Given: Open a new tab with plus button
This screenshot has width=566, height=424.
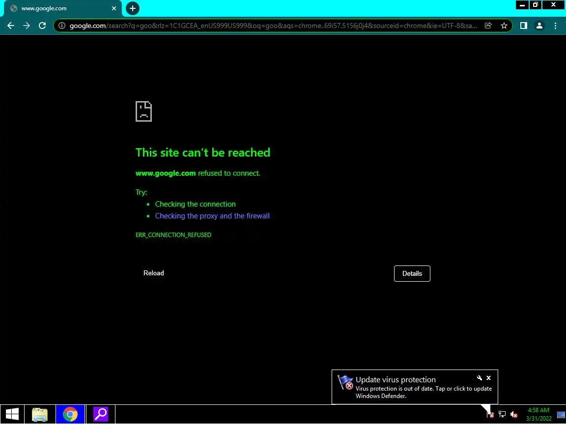Looking at the screenshot, I should tap(133, 8).
